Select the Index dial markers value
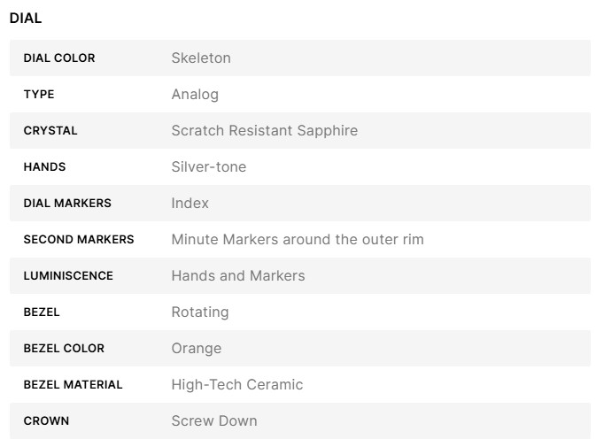The image size is (596, 447). 190,204
